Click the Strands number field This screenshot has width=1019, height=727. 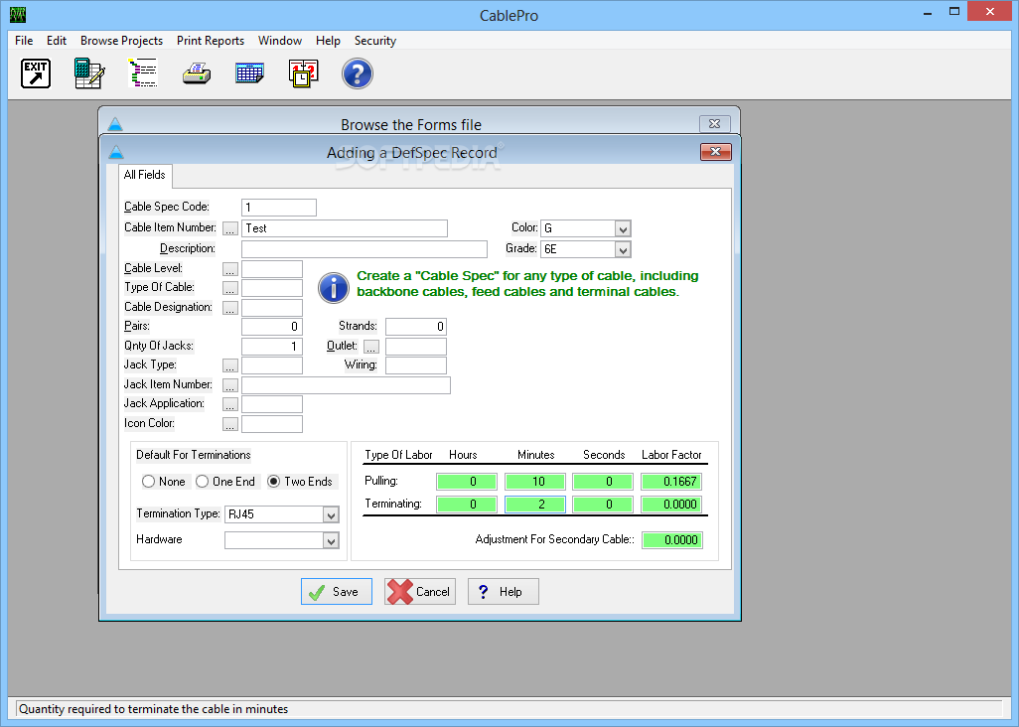[416, 327]
